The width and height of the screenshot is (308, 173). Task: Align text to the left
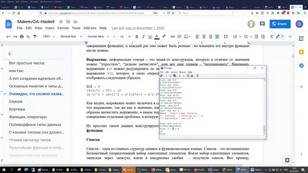tap(197, 37)
